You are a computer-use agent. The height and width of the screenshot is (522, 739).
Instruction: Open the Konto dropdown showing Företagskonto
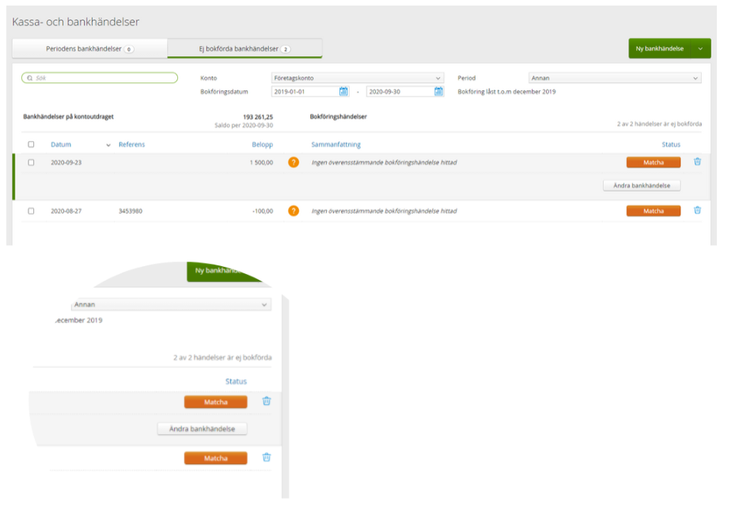tap(357, 78)
